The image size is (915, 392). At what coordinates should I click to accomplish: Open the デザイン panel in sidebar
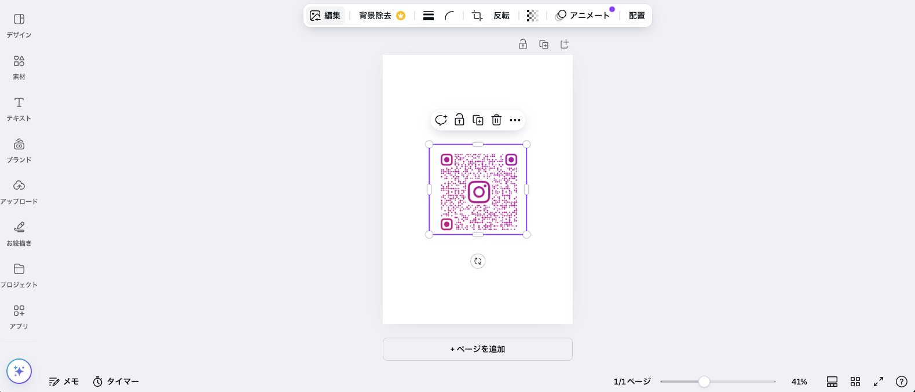[19, 26]
